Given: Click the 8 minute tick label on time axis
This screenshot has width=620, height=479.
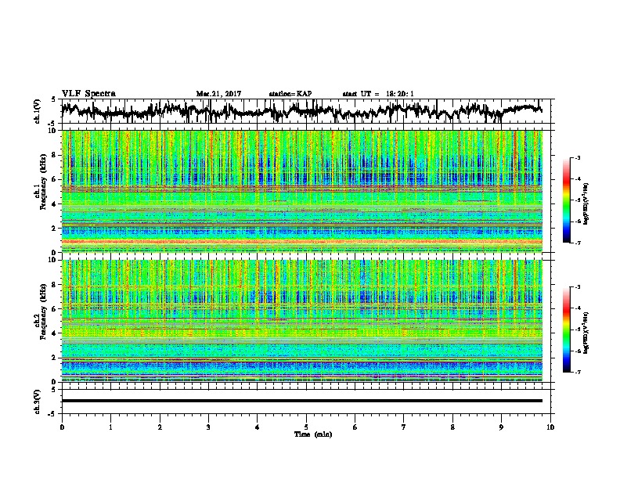Looking at the screenshot, I should click(452, 427).
